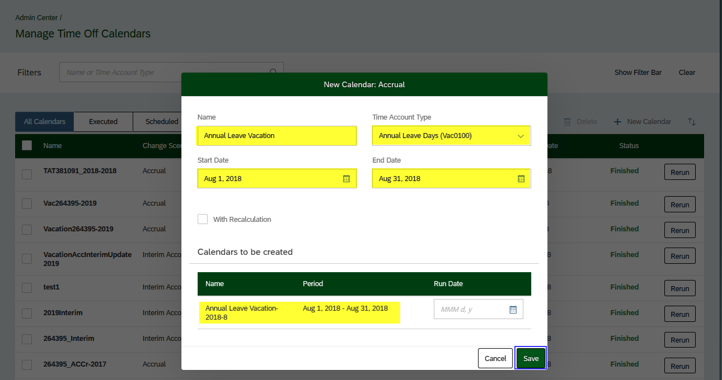Rerun the test1 calendar
This screenshot has width=722, height=380.
tap(680, 288)
